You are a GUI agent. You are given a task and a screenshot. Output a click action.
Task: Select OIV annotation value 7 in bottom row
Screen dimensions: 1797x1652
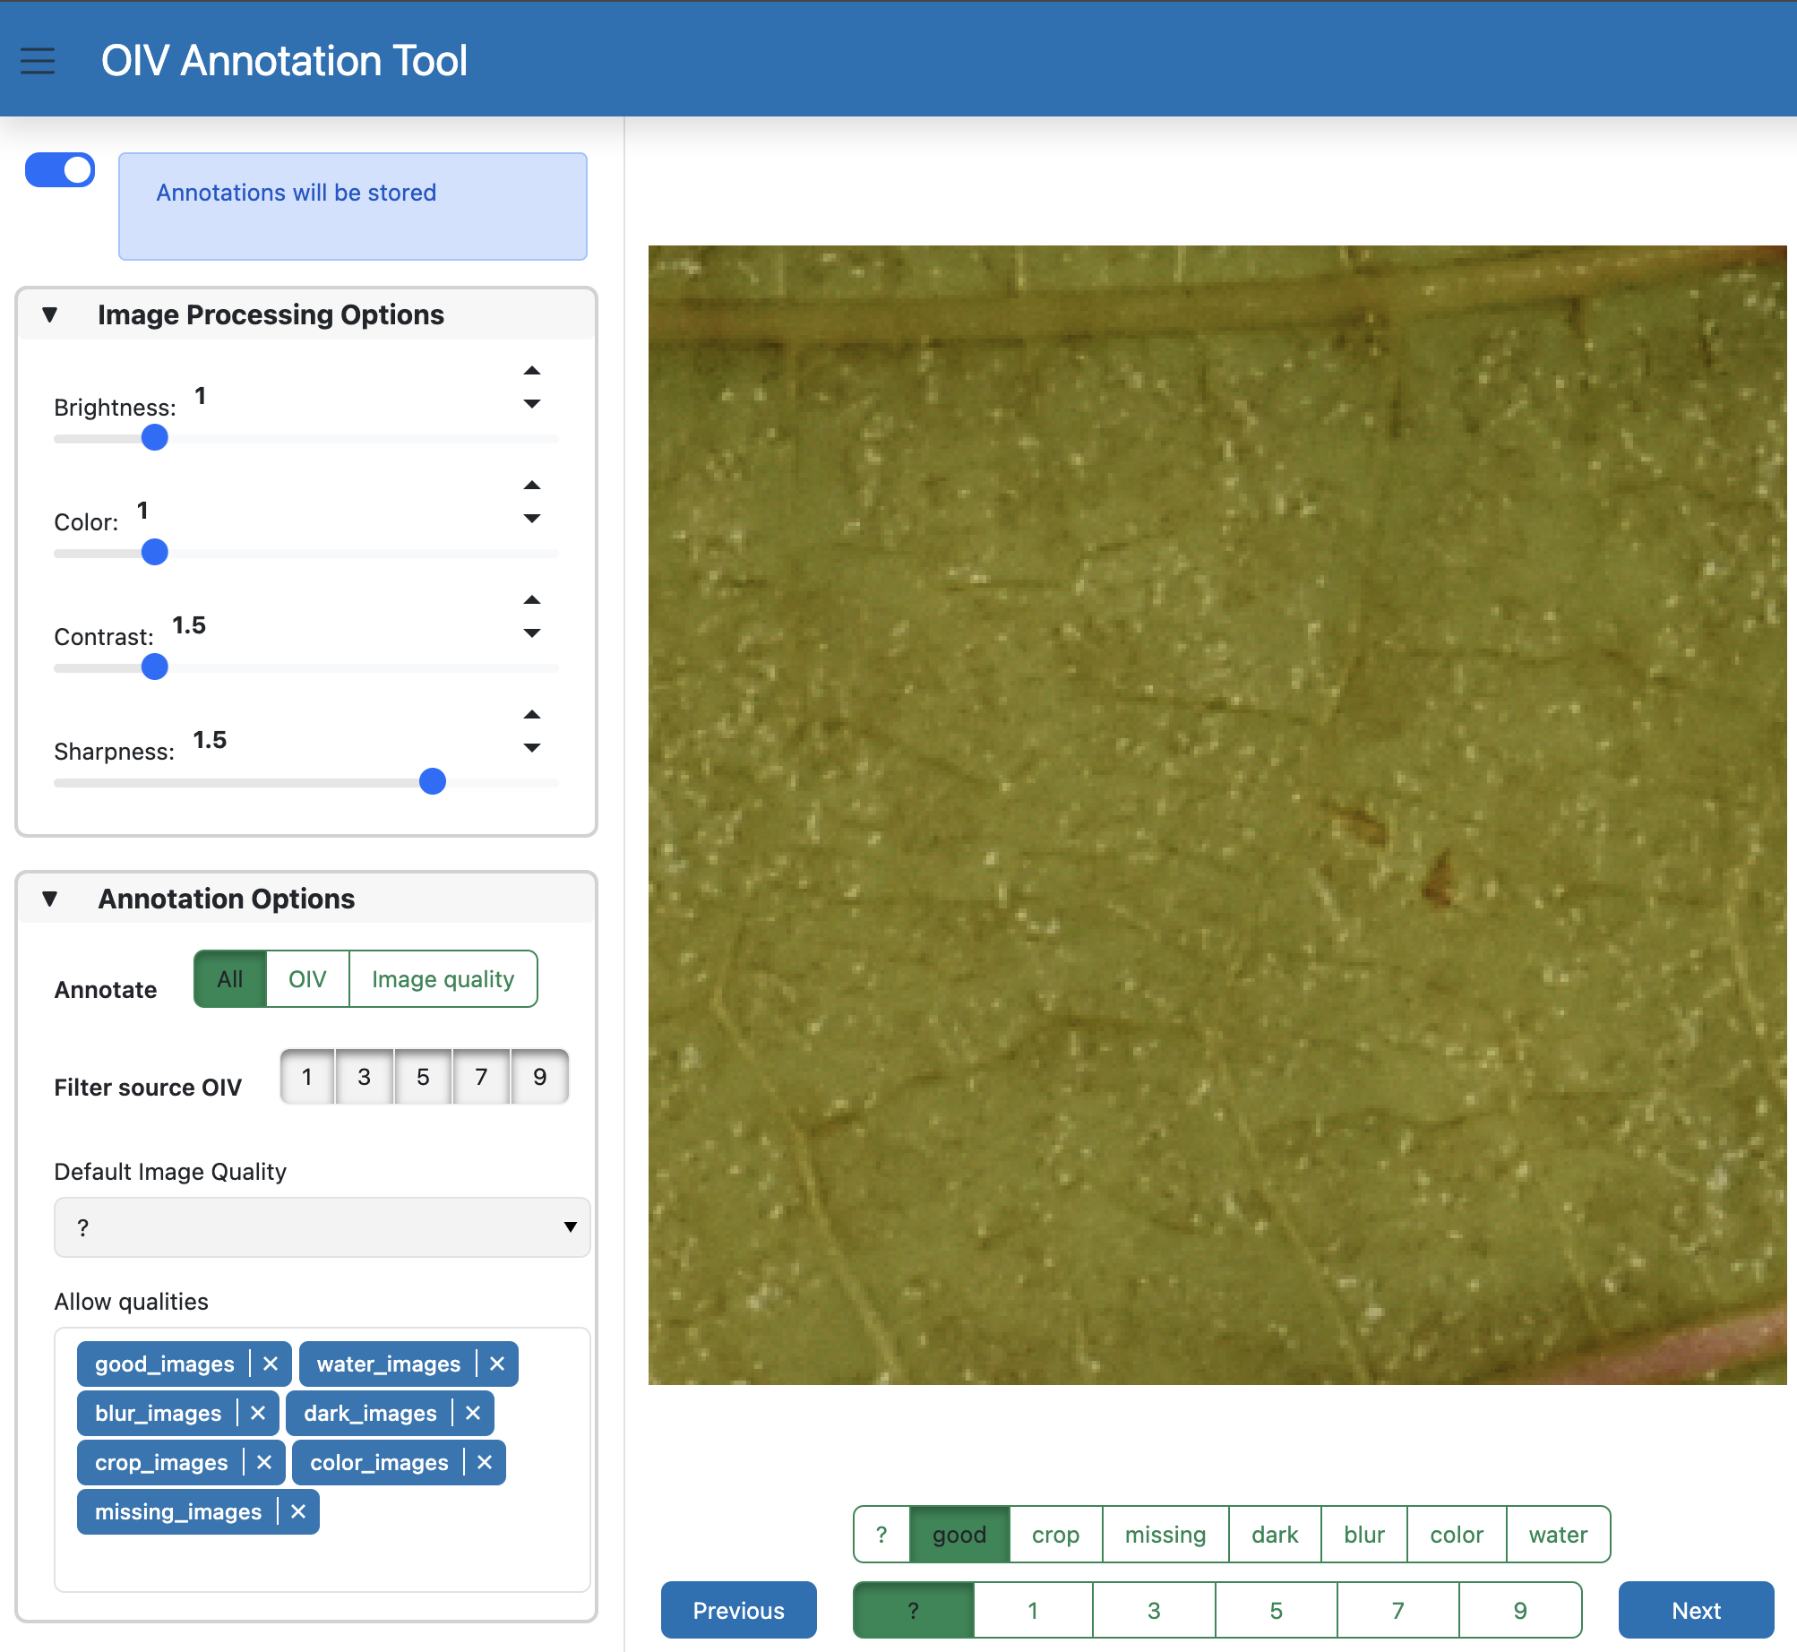1397,1608
